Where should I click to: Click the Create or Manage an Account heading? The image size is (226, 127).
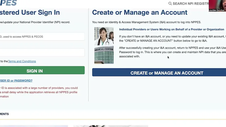140,12
